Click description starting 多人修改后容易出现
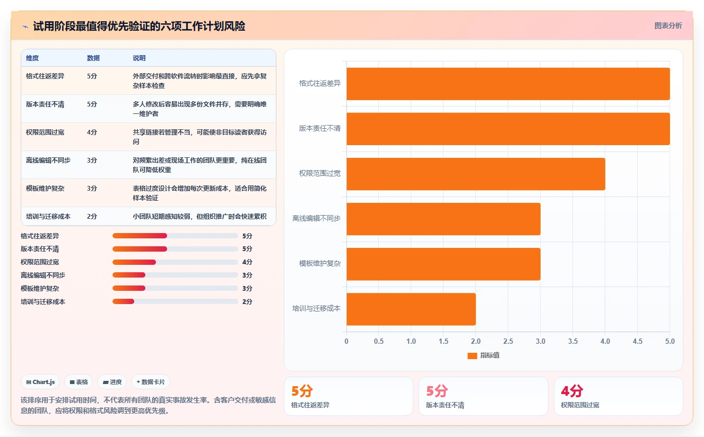The image size is (704, 437). point(200,109)
